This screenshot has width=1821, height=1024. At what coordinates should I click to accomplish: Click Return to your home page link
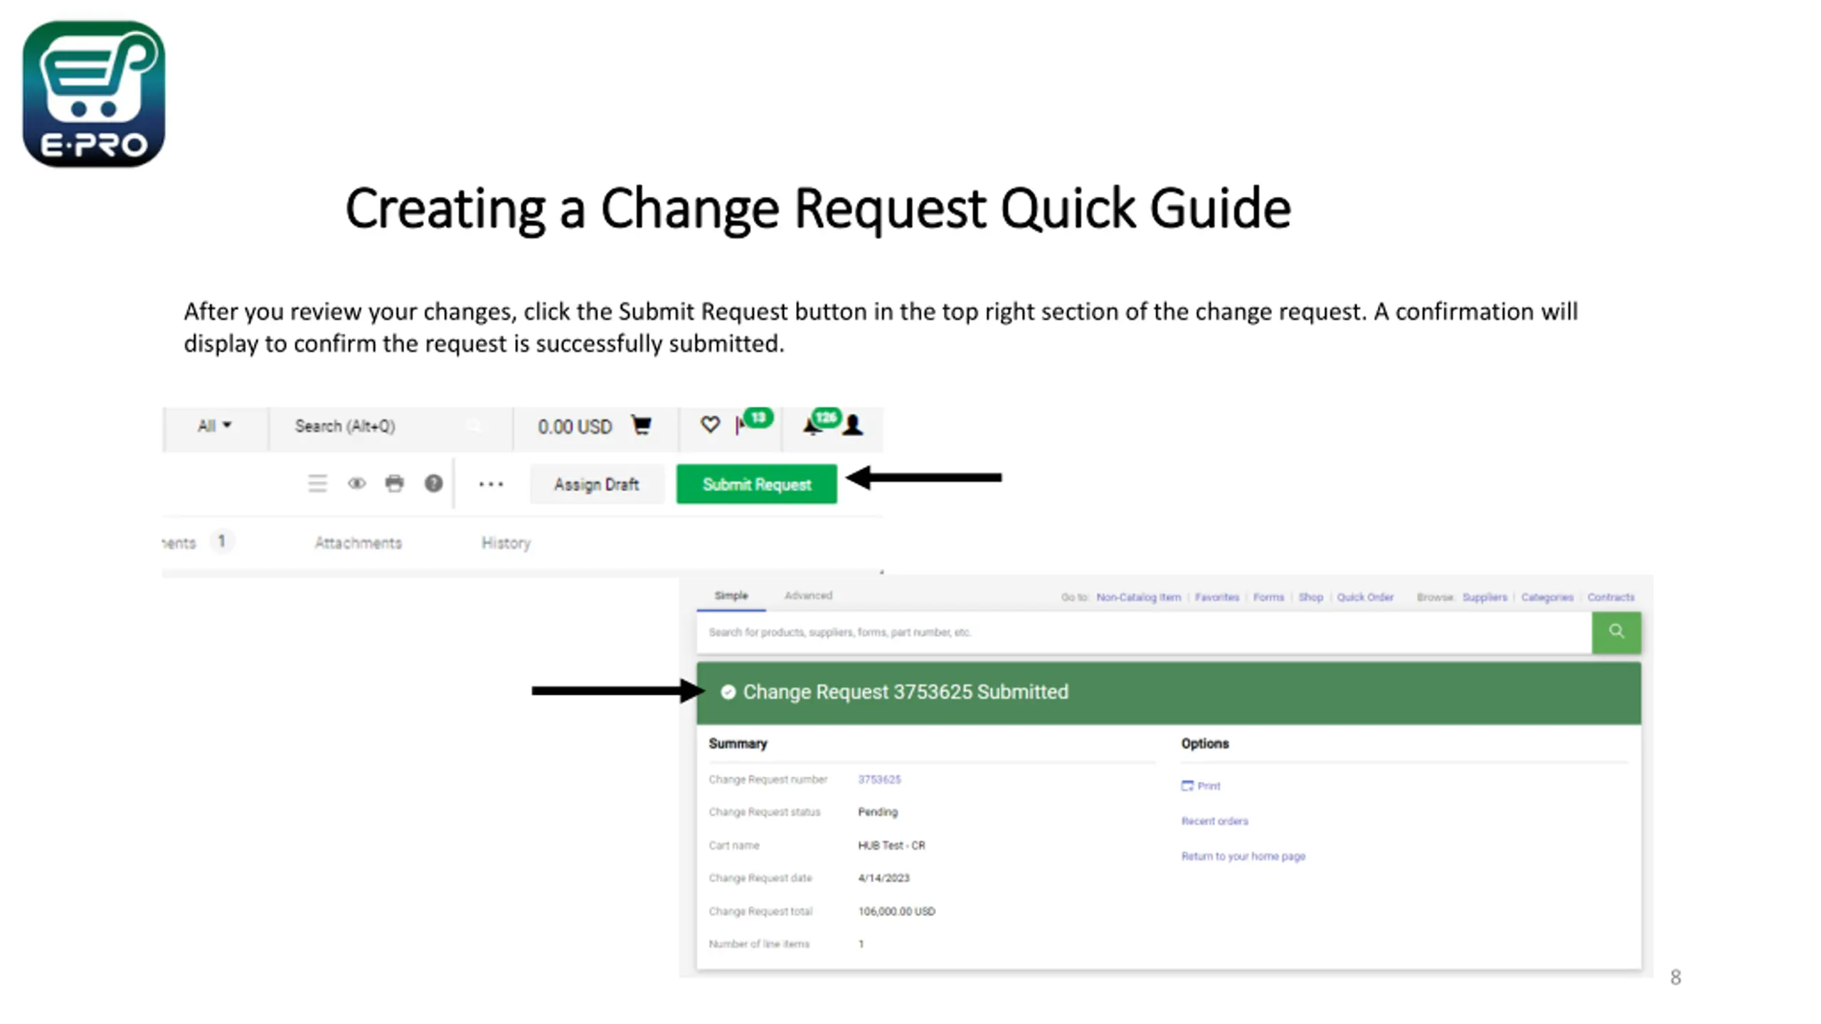coord(1243,856)
